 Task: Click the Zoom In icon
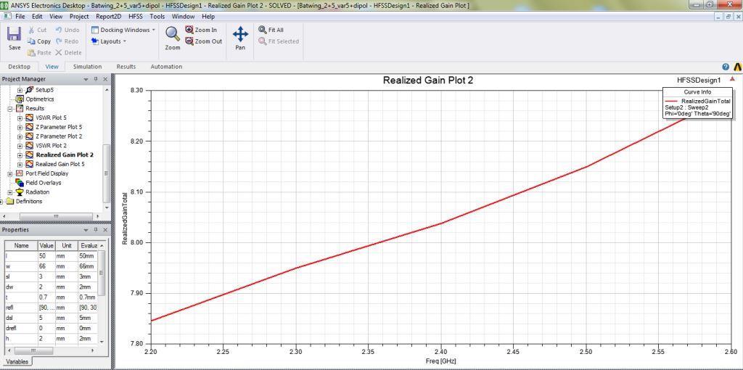[x=189, y=30]
